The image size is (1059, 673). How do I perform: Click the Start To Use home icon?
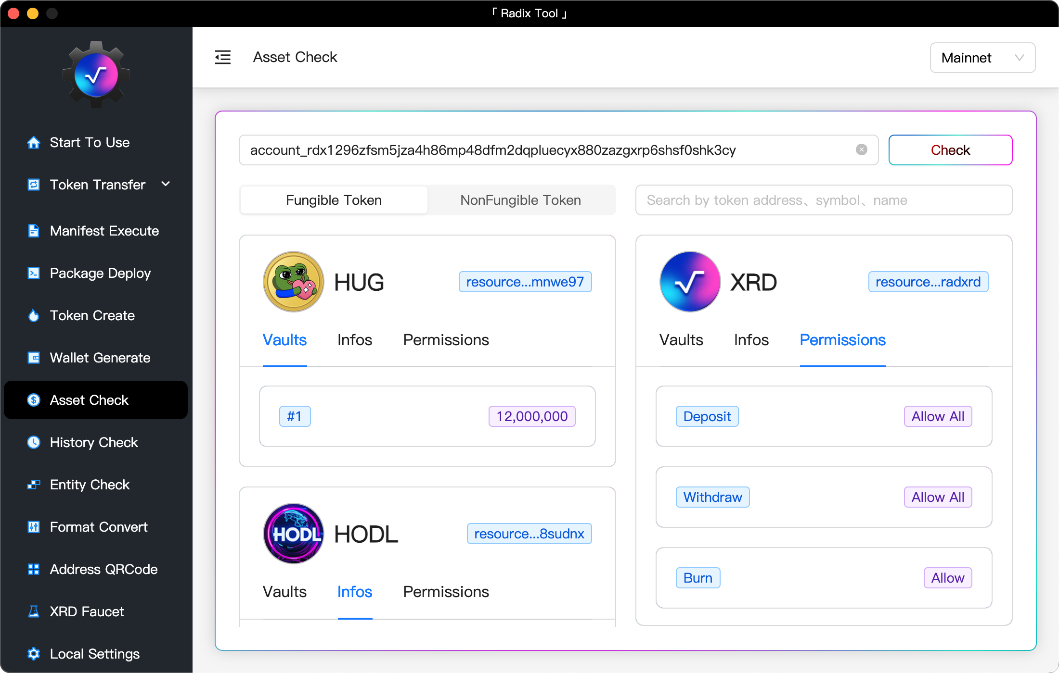[x=34, y=143]
